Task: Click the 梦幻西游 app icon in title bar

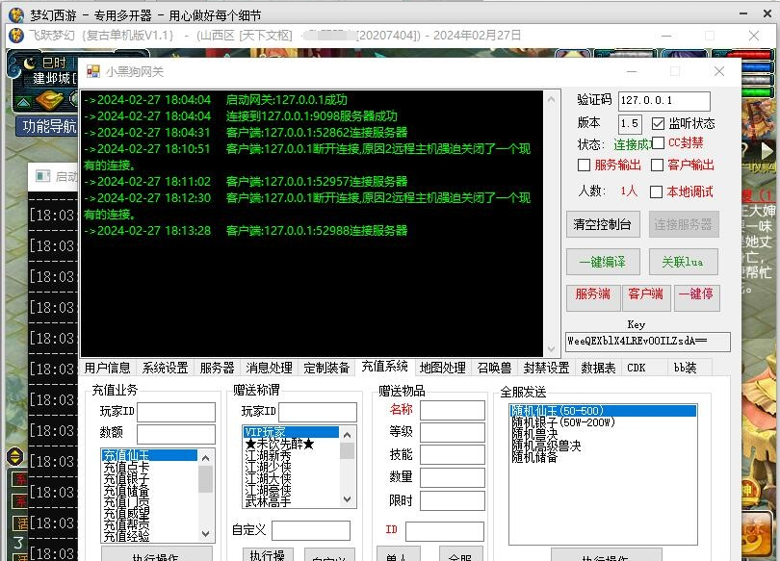Action: tap(14, 13)
